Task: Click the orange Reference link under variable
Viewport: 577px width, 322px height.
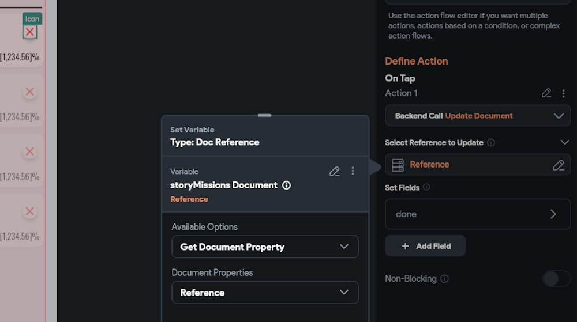Action: 189,199
